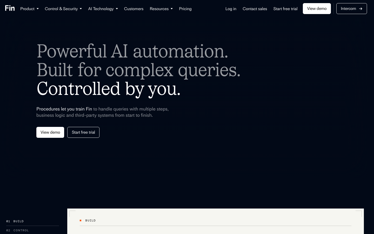Screen dimensions: 374x234
Task: Open the Resources dropdown caret
Action: tap(172, 9)
